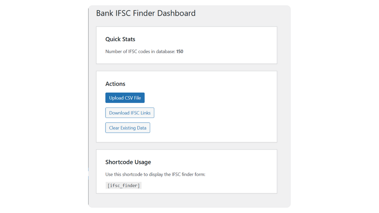This screenshot has height=213, width=379.
Task: Click the Actions section heading
Action: pos(115,84)
